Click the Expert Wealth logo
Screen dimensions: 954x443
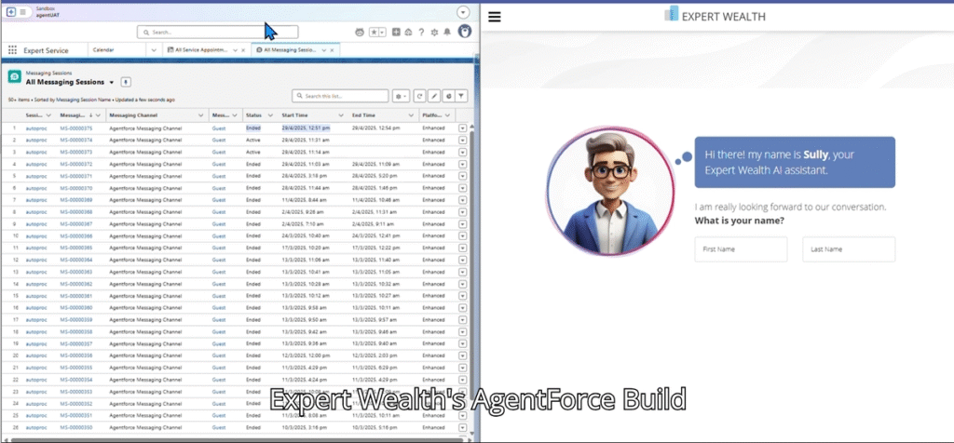(x=715, y=17)
